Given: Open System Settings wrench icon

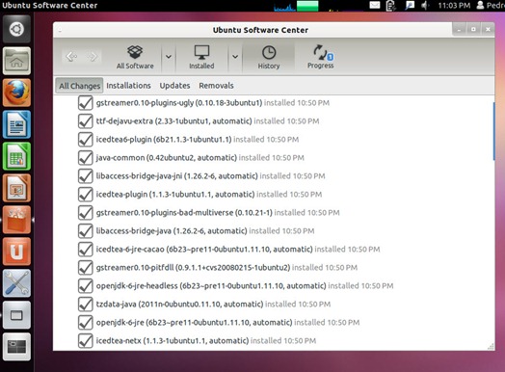Looking at the screenshot, I should (x=16, y=283).
